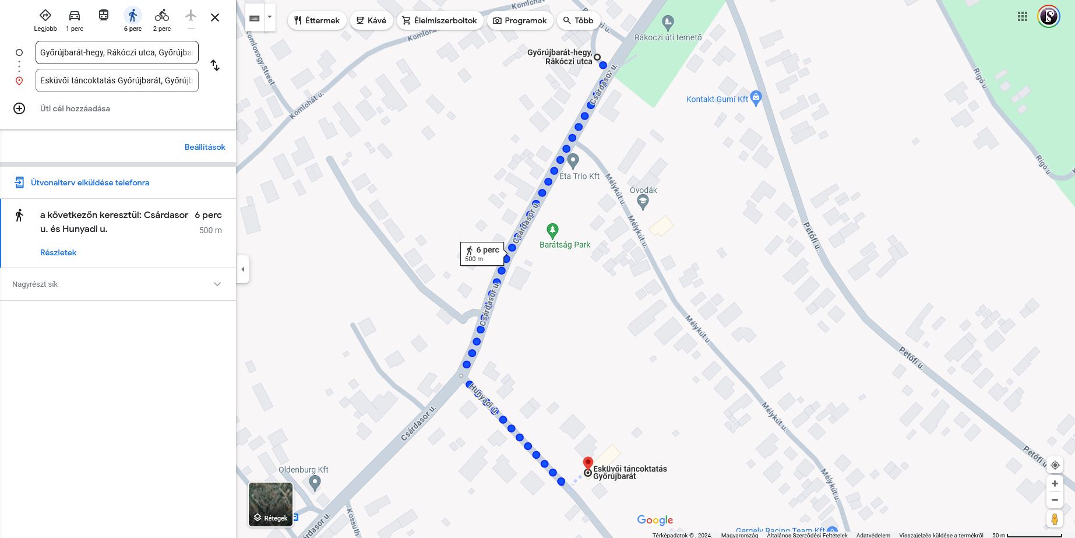Swap start and destination with reverse arrows
Screen dimensions: 1075x538
[215, 65]
